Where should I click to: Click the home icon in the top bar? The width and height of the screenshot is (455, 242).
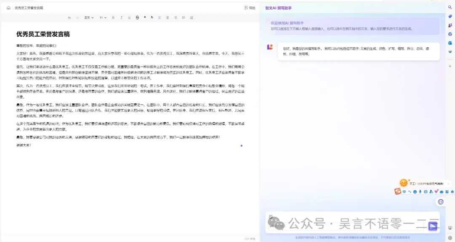click(8, 8)
